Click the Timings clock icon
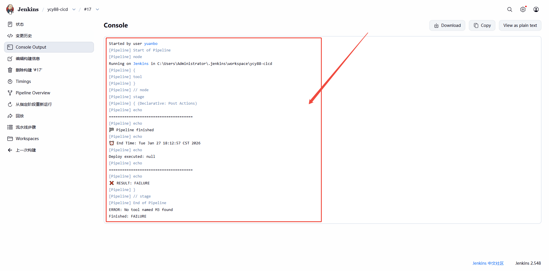 click(10, 81)
